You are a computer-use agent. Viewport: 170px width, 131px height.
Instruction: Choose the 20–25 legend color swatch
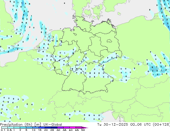48,128
